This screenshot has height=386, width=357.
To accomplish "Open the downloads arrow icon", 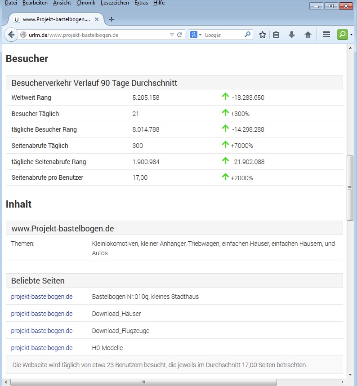I will [x=292, y=35].
